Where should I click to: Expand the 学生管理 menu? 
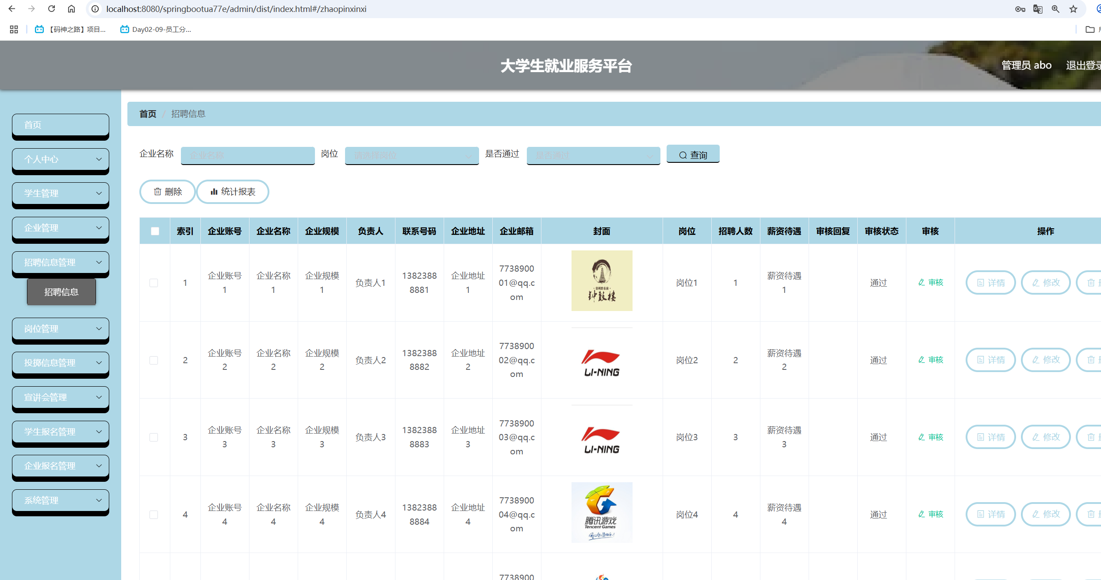(61, 193)
